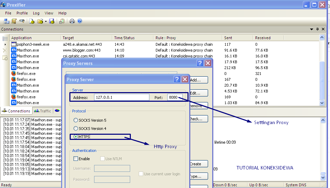
Task: Switch to the Connections tab
Action: pyautogui.click(x=16, y=111)
